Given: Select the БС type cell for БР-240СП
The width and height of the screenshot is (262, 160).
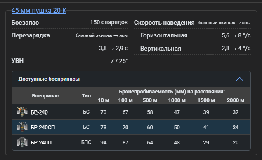Looking at the screenshot, I should [86, 127].
